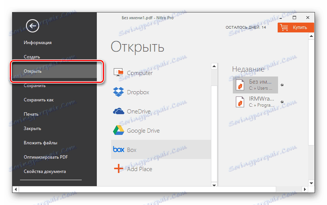Select Закрыть in the sidebar
This screenshot has height=205, width=327.
(x=32, y=129)
